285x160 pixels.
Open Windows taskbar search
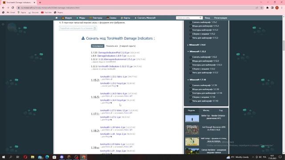pyautogui.click(x=11, y=157)
